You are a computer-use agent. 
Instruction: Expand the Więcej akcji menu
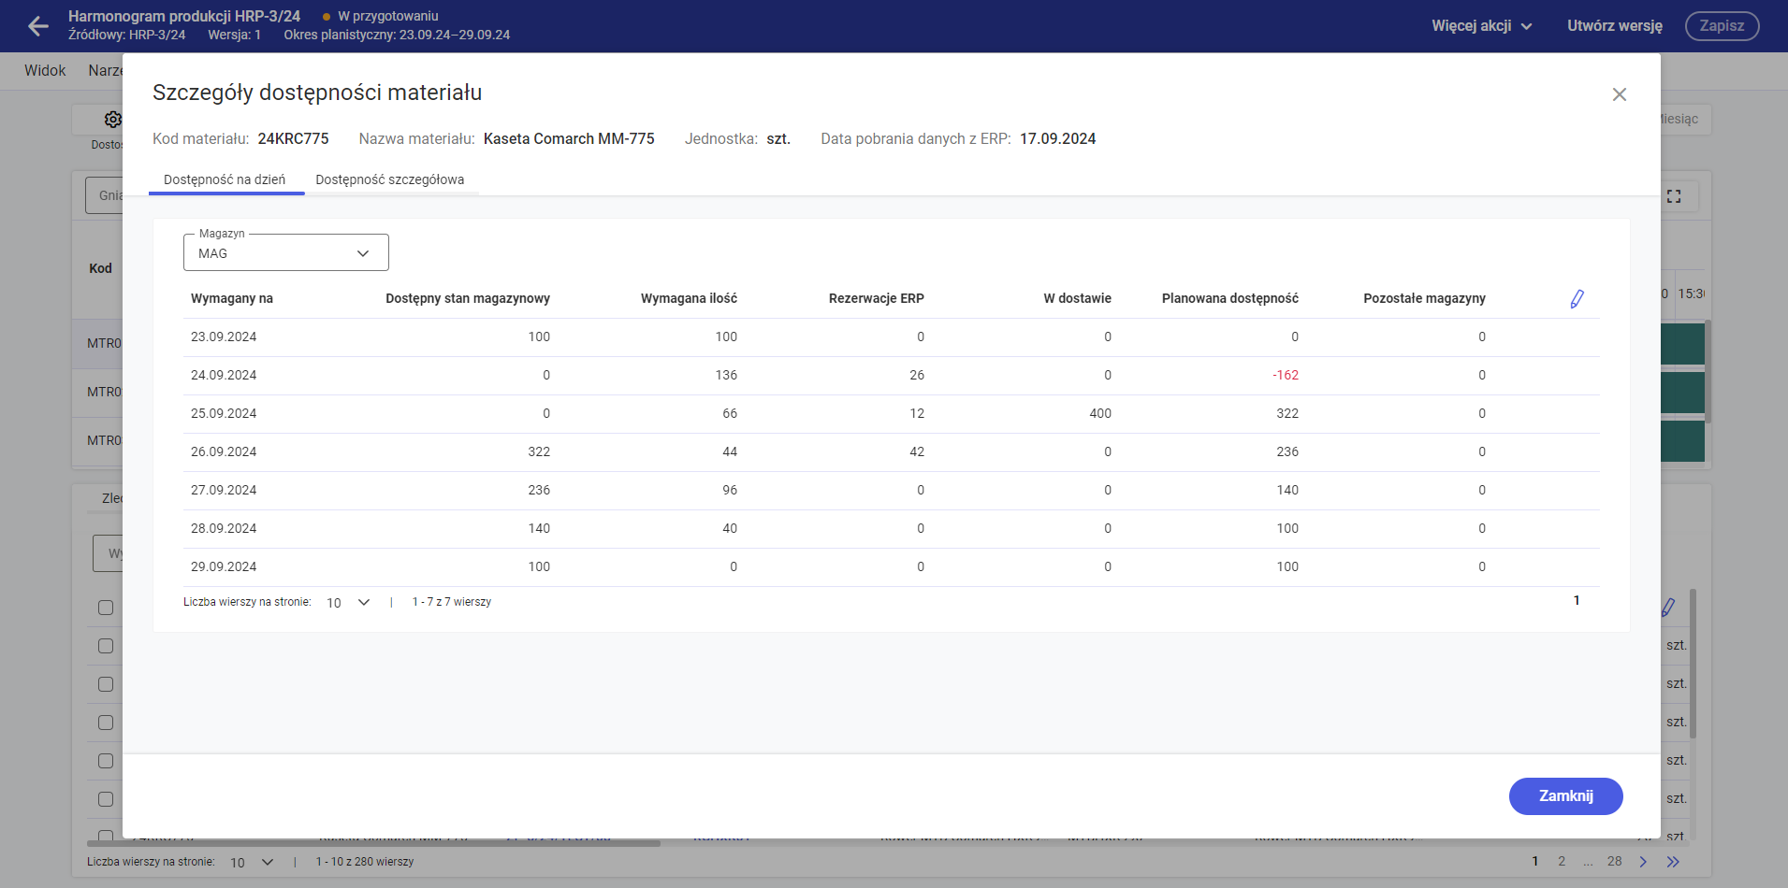(x=1481, y=26)
